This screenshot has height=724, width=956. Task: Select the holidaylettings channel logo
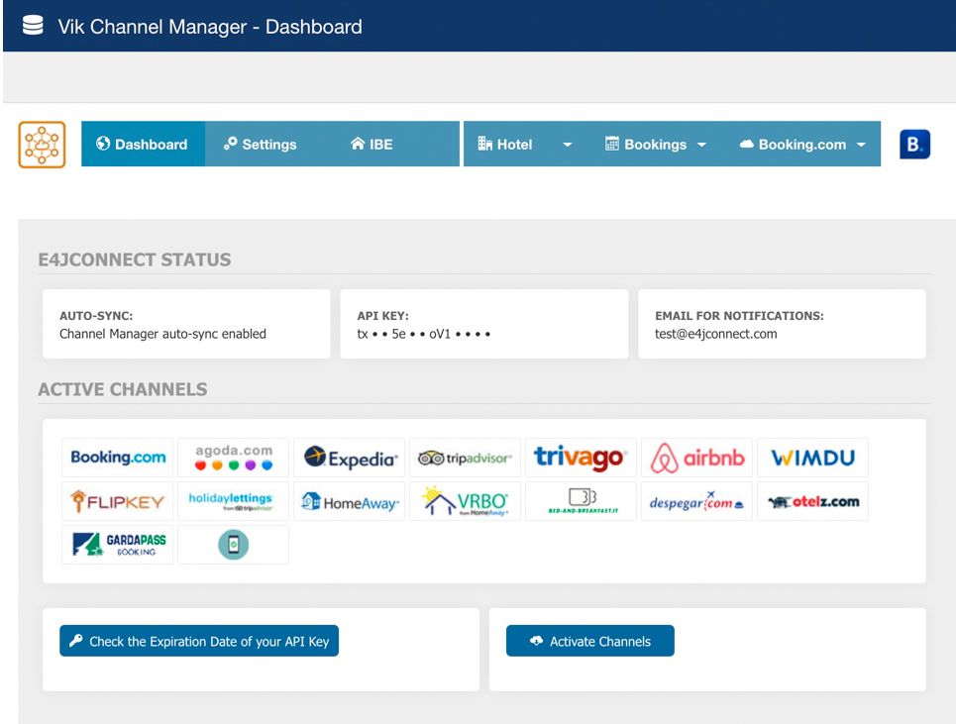(x=234, y=501)
